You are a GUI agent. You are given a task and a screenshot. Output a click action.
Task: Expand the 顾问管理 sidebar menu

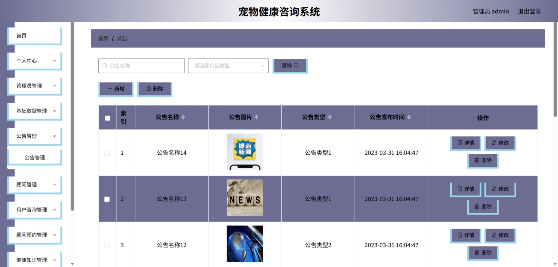(35, 184)
